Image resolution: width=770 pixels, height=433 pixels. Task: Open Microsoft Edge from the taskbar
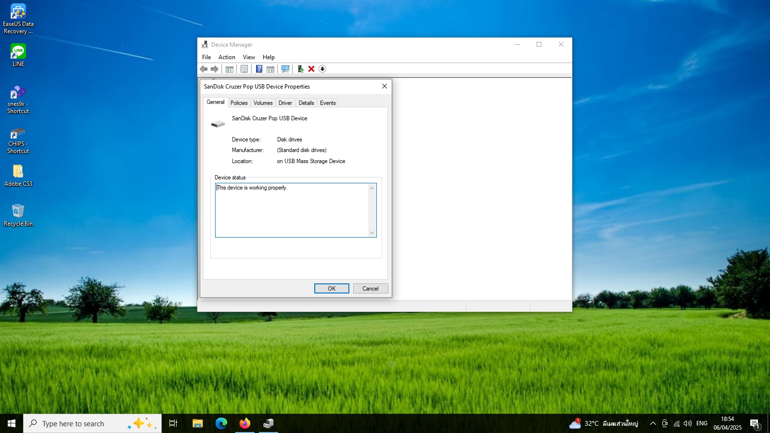tap(221, 423)
